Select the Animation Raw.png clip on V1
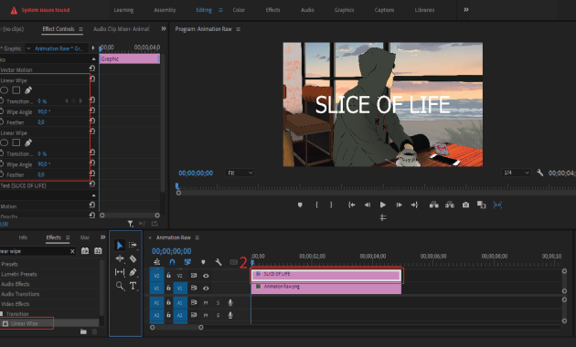The width and height of the screenshot is (576, 347). point(326,289)
